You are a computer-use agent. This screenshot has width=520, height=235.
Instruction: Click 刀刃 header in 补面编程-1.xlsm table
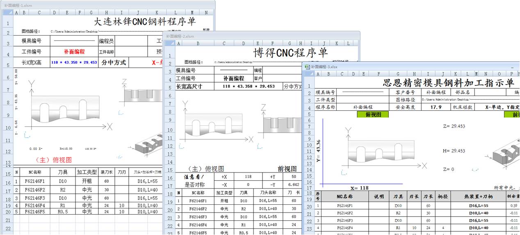[121, 172]
